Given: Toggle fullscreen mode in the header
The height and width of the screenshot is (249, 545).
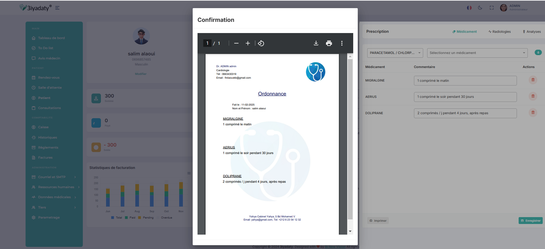Looking at the screenshot, I should tap(492, 8).
